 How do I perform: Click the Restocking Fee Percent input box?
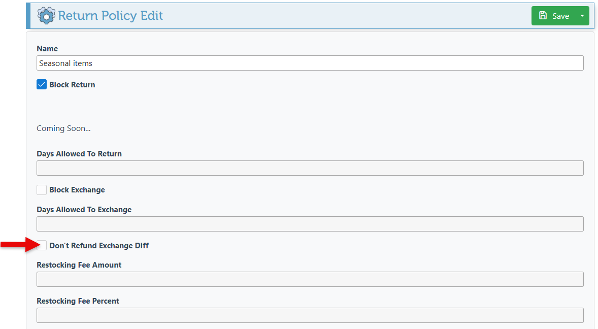tap(310, 315)
